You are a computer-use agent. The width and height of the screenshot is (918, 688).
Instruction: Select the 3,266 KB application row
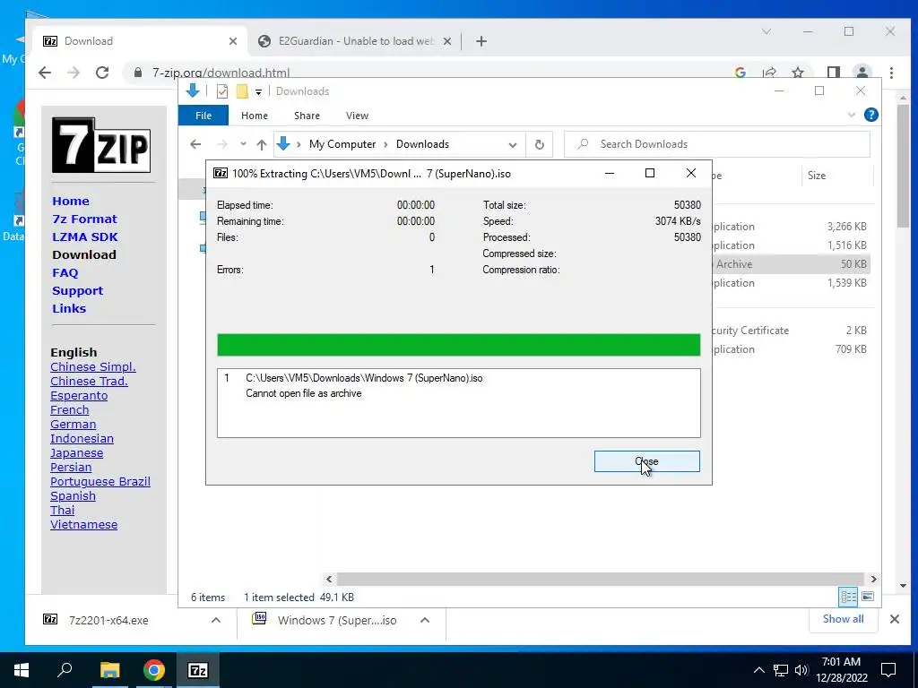(x=791, y=227)
